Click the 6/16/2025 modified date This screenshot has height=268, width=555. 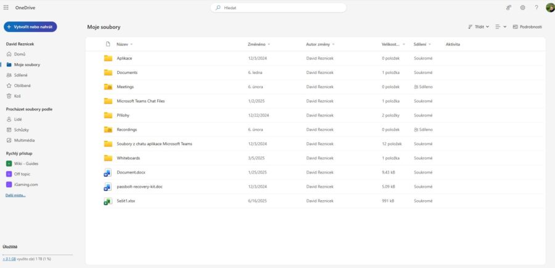coord(257,201)
